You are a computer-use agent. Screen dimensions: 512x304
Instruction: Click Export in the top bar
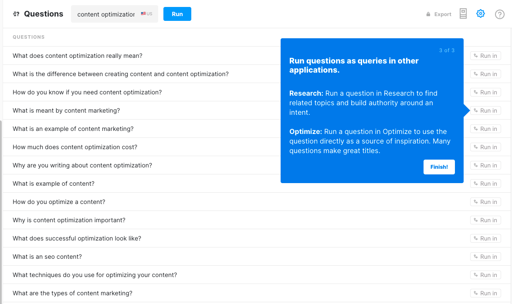pyautogui.click(x=442, y=14)
